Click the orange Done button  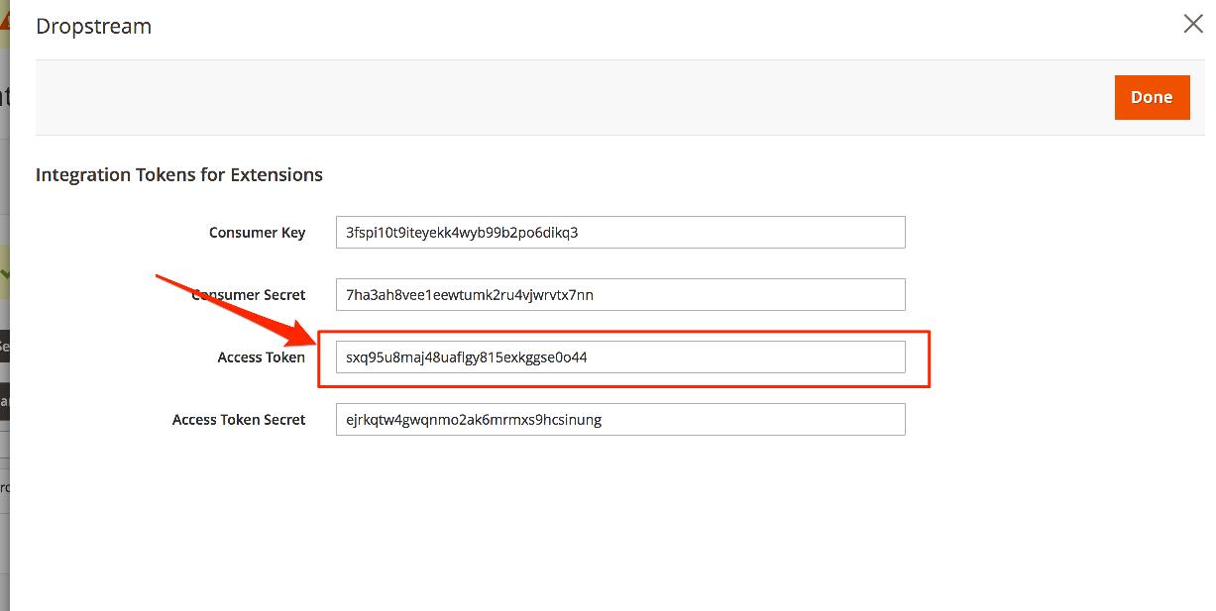1152,97
